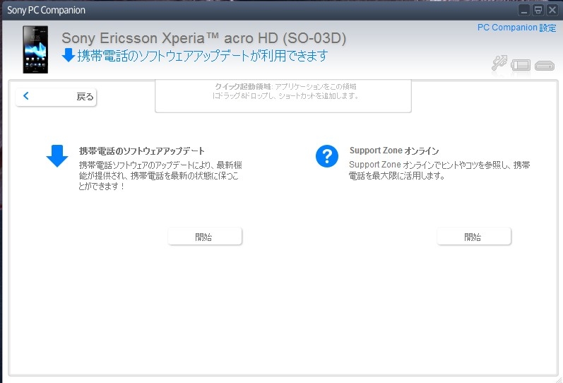Image resolution: width=563 pixels, height=383 pixels.
Task: Click the blue download arrow update icon
Action: (x=57, y=156)
